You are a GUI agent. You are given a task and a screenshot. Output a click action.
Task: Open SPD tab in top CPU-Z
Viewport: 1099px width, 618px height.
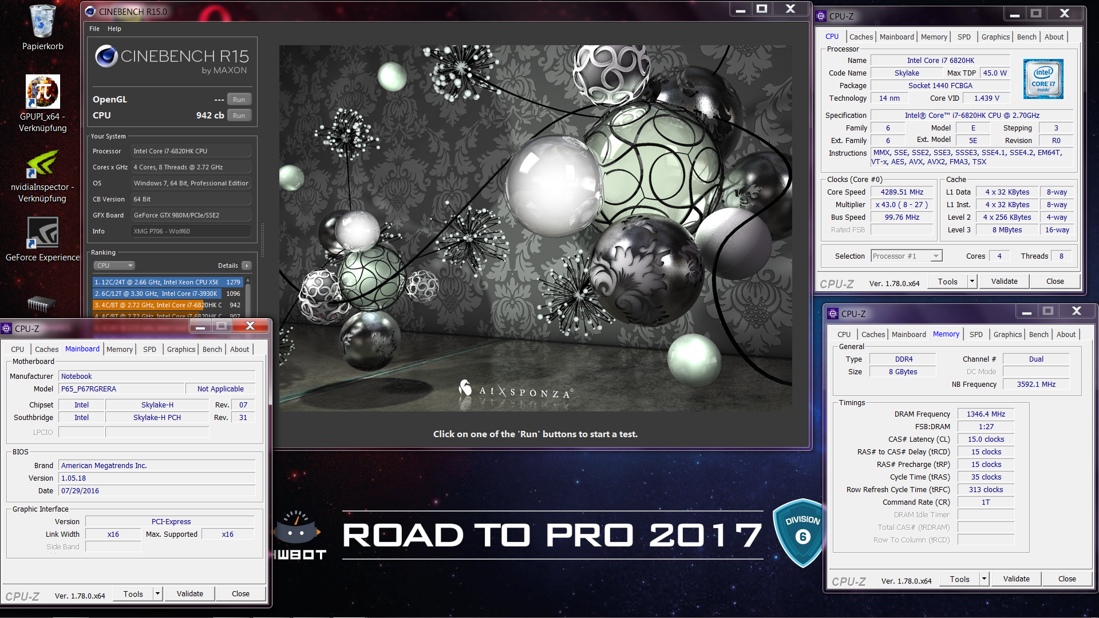[964, 37]
